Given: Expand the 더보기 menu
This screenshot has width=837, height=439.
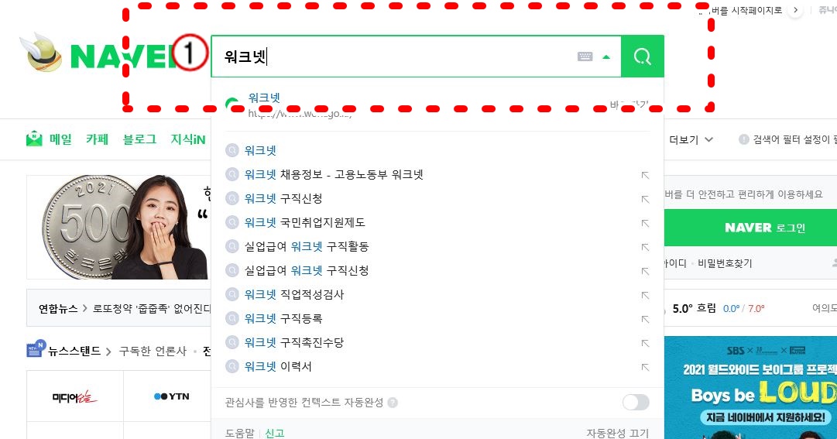Looking at the screenshot, I should tap(691, 139).
